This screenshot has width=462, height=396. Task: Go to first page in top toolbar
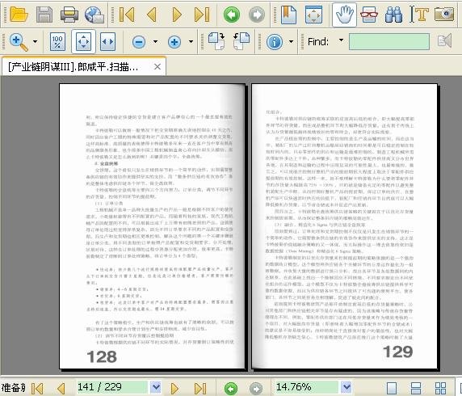[127, 15]
